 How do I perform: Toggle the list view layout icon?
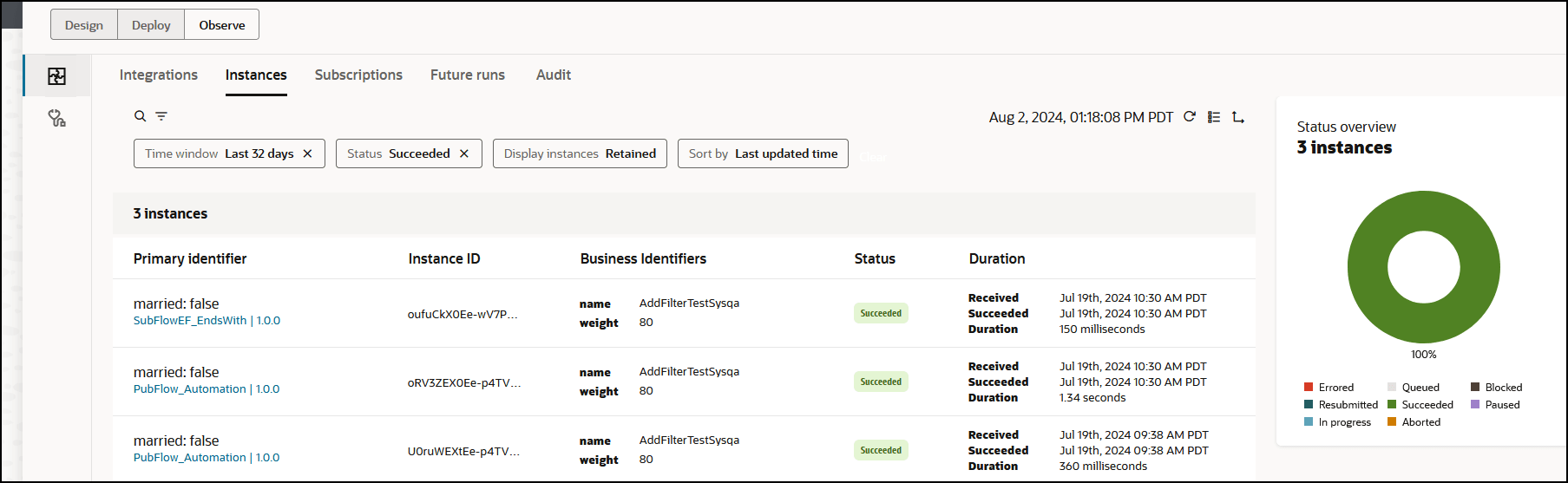click(x=1214, y=117)
